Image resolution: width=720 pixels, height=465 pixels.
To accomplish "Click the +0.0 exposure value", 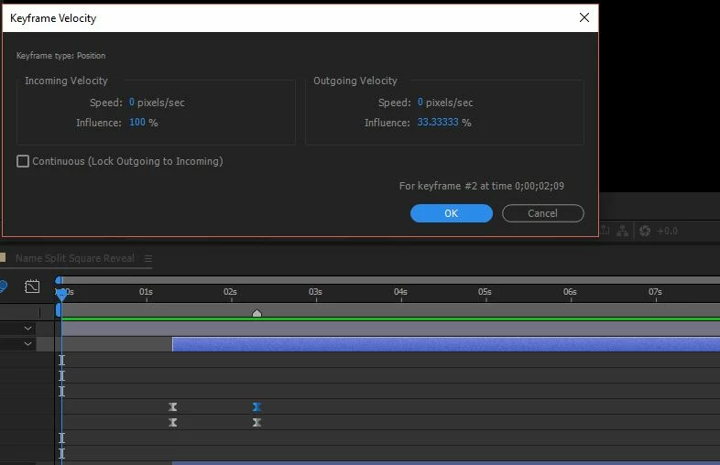I will [x=667, y=231].
